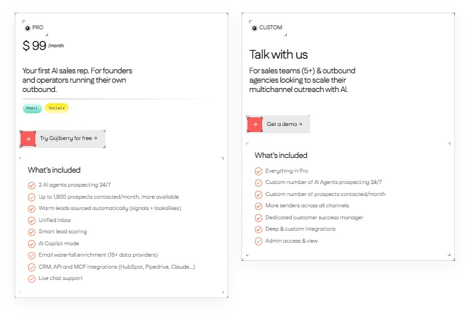
Task: Click check icon next to Live chat support
Action: coord(31,279)
